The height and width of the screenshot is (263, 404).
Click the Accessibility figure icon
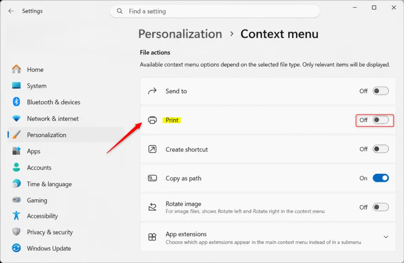(x=16, y=216)
